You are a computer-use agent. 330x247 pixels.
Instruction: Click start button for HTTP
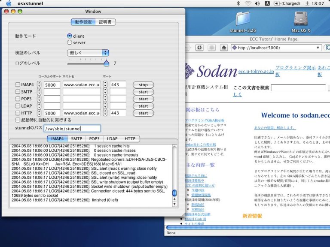(144, 113)
